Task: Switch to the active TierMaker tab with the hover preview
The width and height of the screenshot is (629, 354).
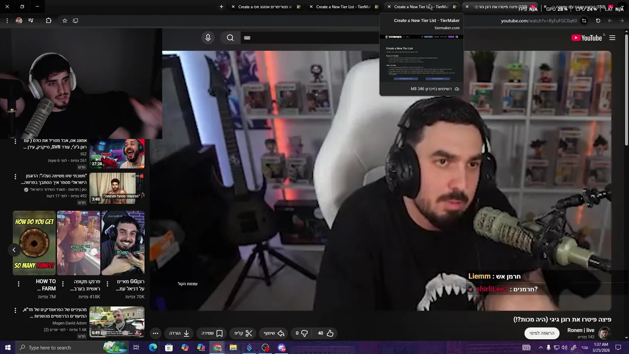Action: (x=422, y=7)
